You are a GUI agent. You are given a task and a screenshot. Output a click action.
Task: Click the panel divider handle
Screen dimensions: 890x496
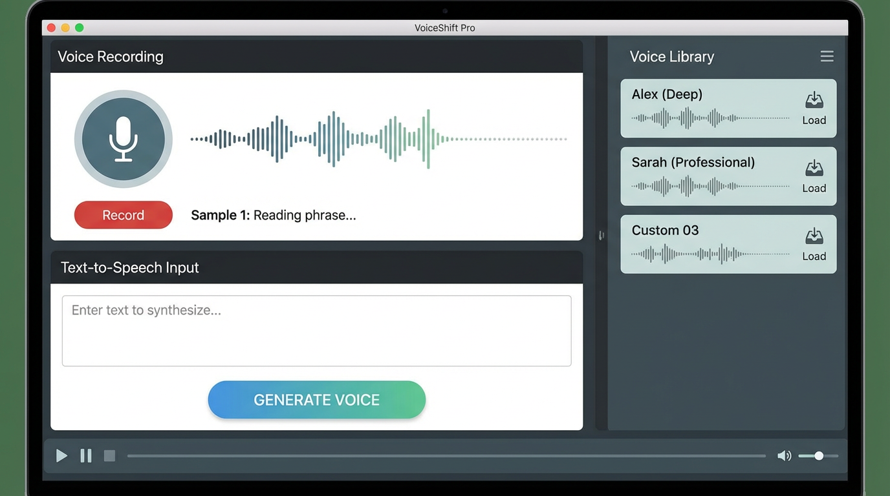click(601, 236)
